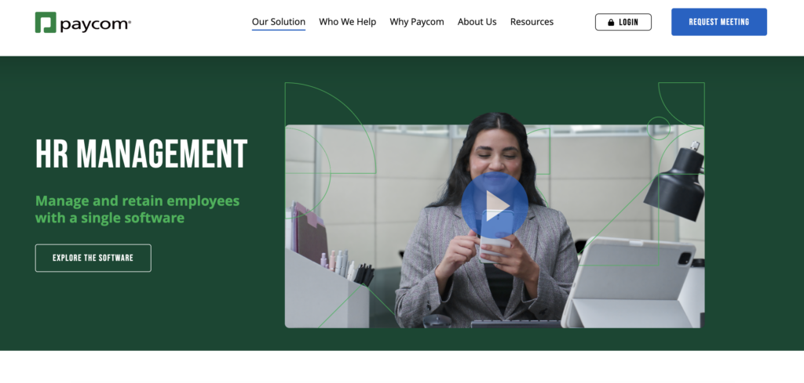Select the LOGIN button text

tap(629, 23)
